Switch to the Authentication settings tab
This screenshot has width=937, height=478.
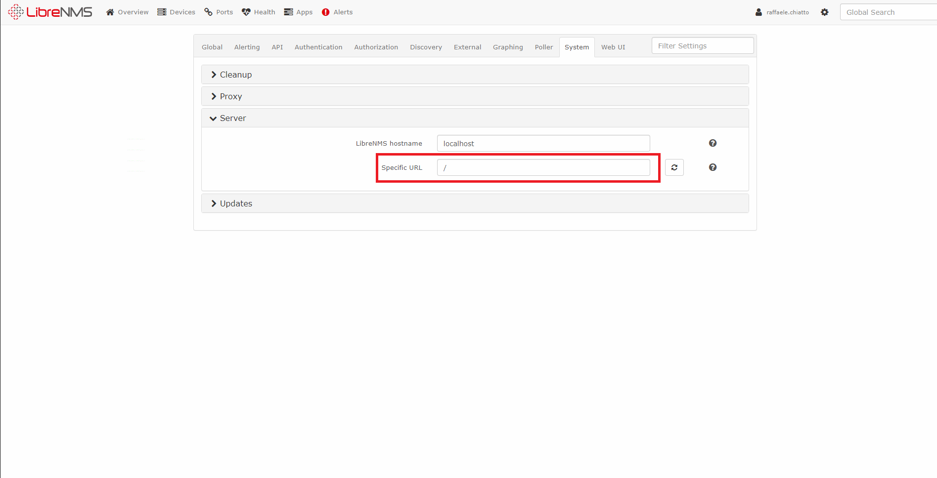click(x=318, y=47)
